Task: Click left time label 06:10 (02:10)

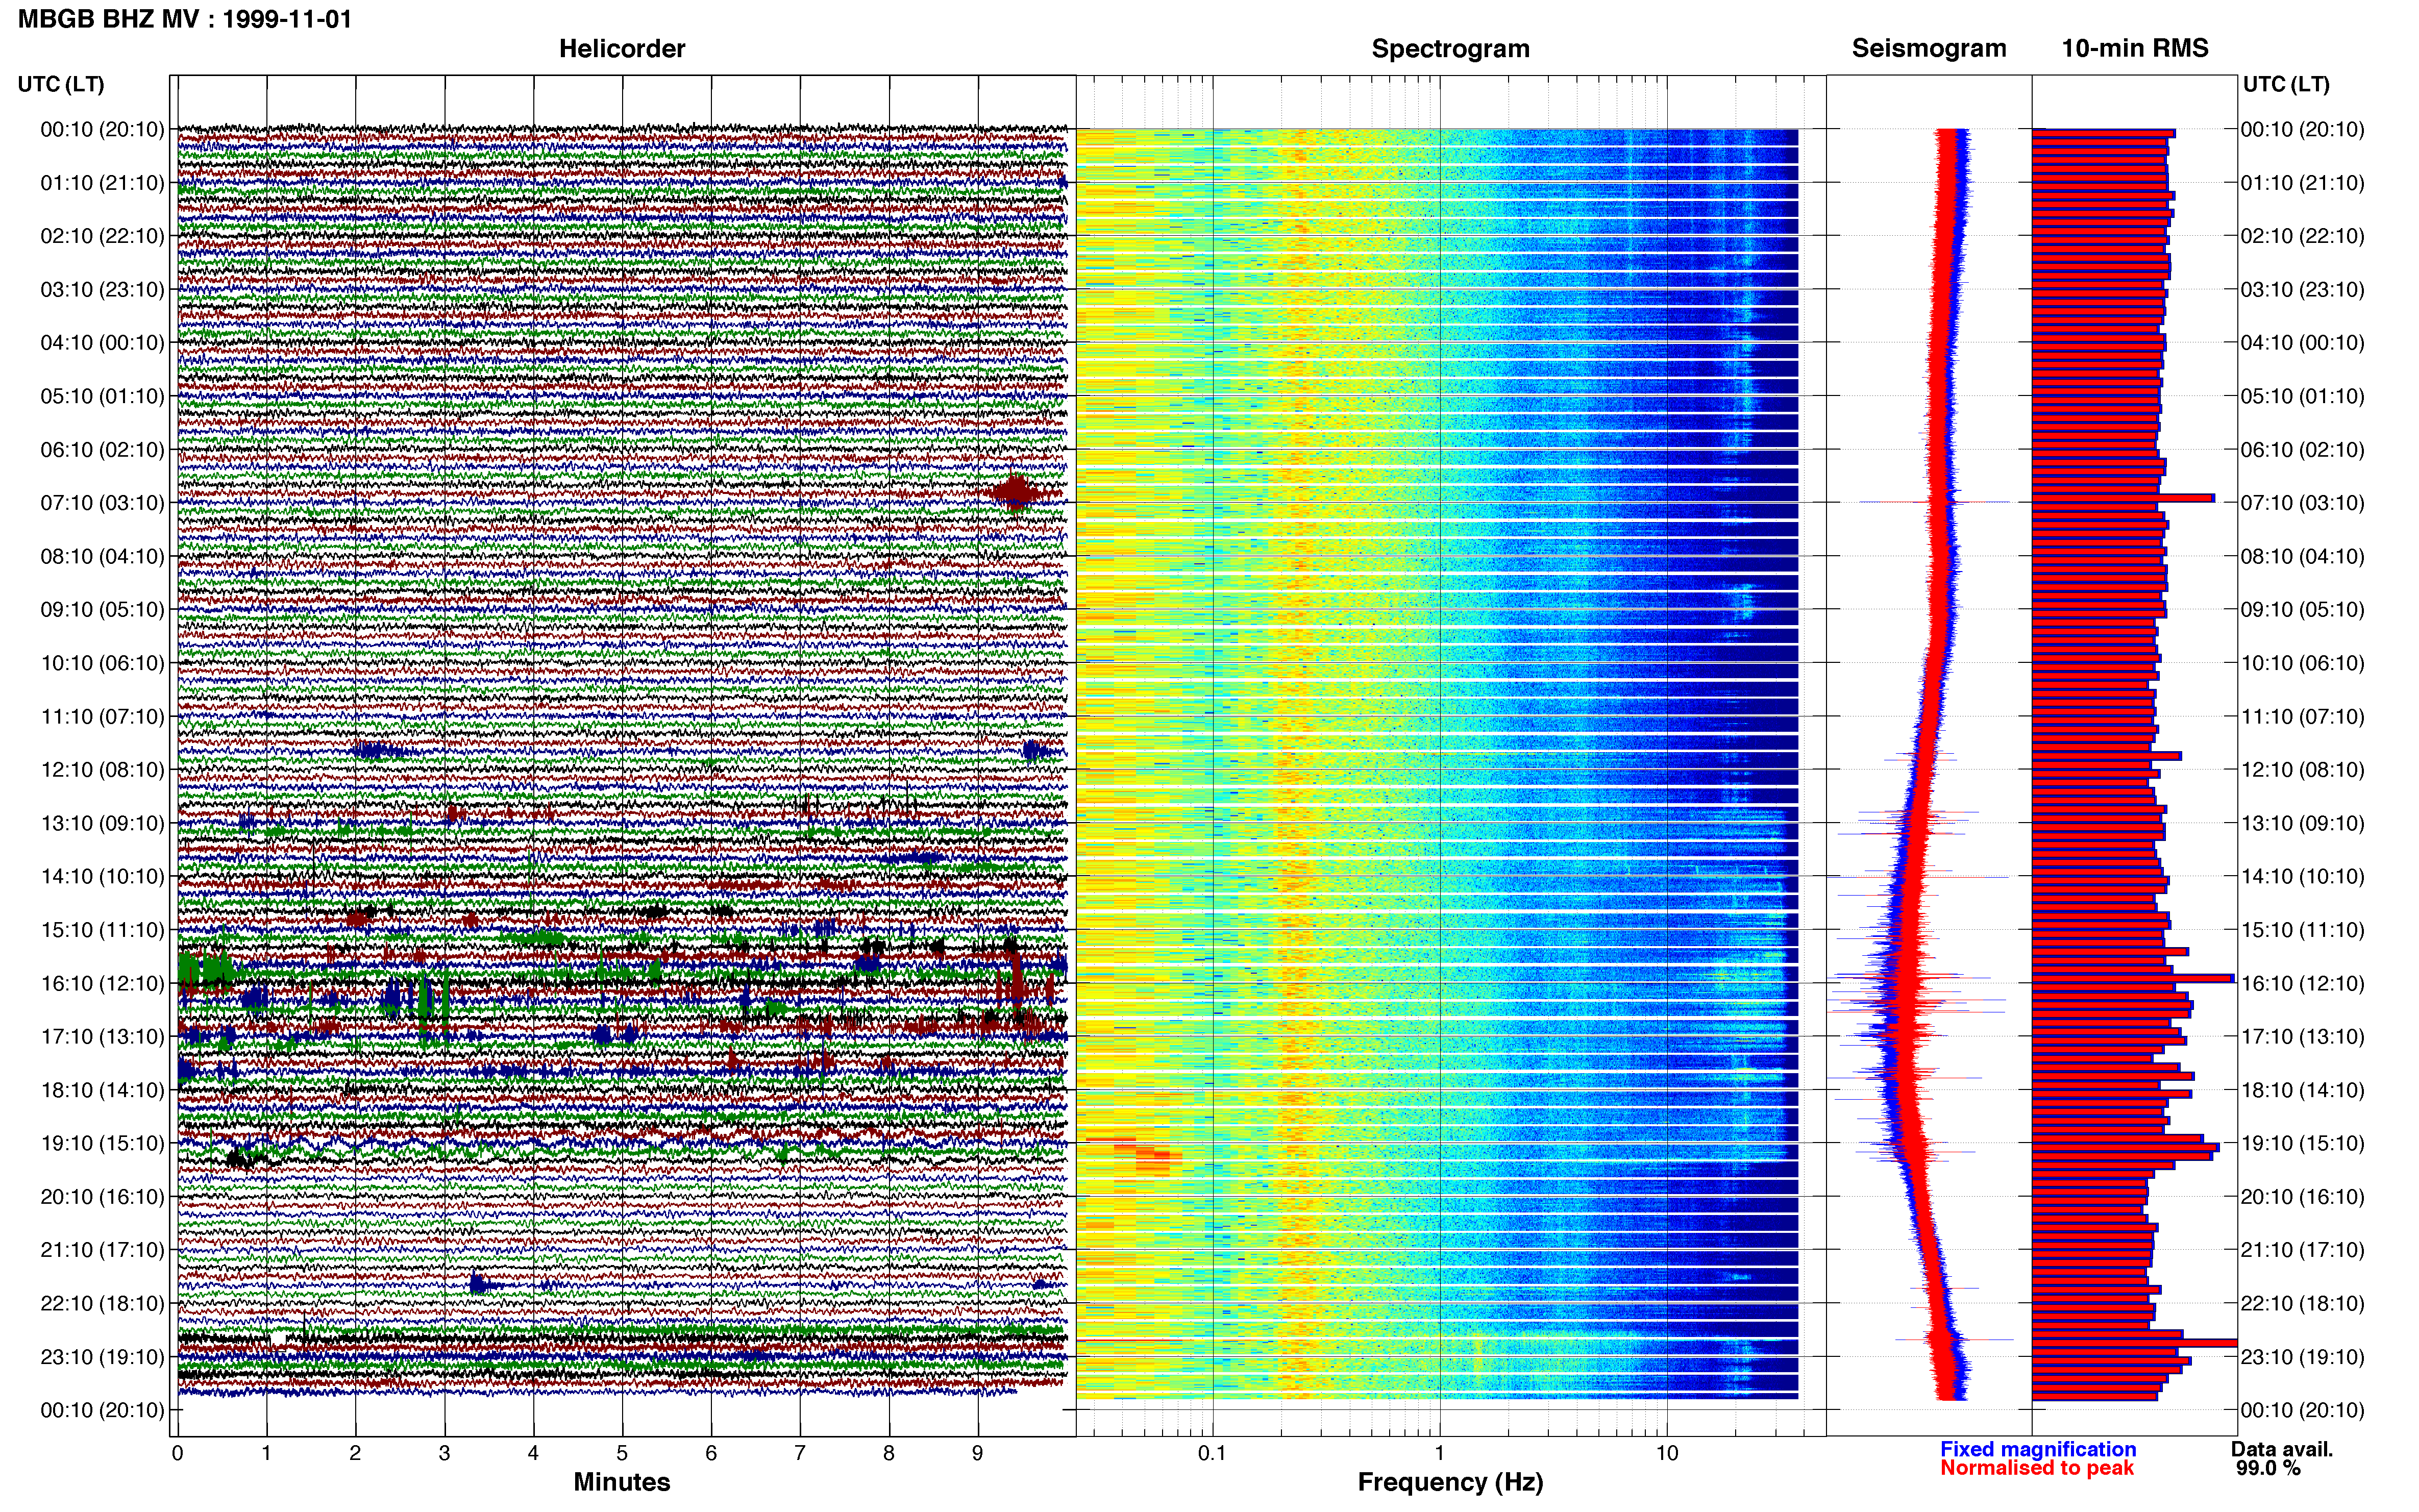Action: click(x=102, y=449)
